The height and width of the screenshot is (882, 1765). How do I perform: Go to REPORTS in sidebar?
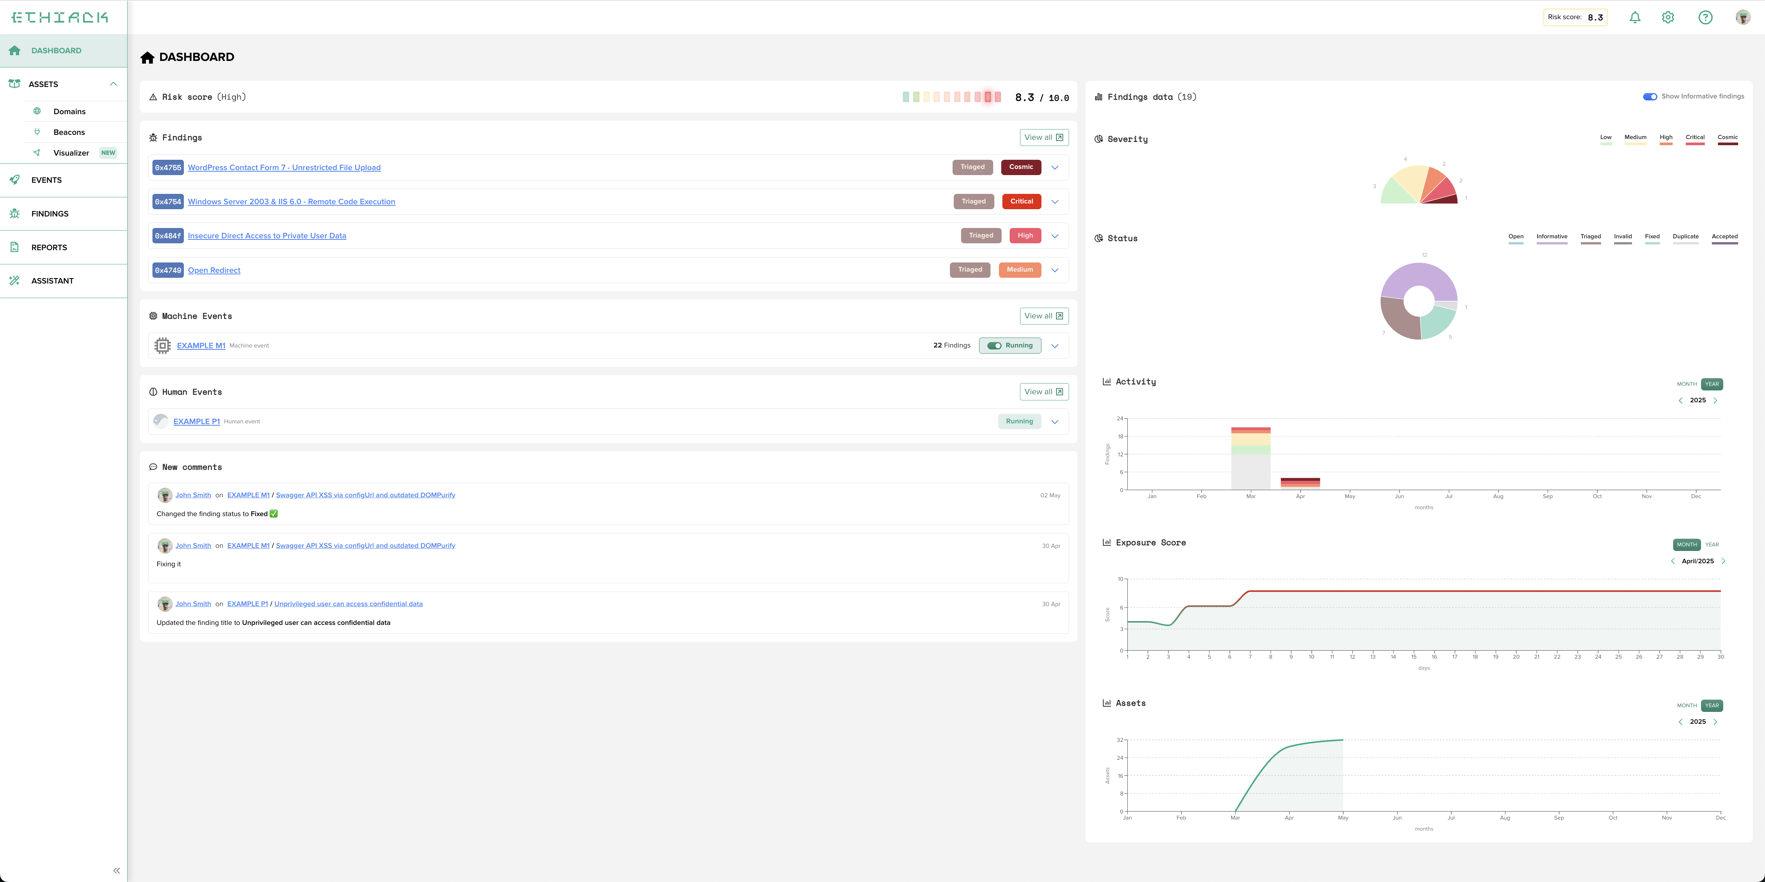[49, 248]
